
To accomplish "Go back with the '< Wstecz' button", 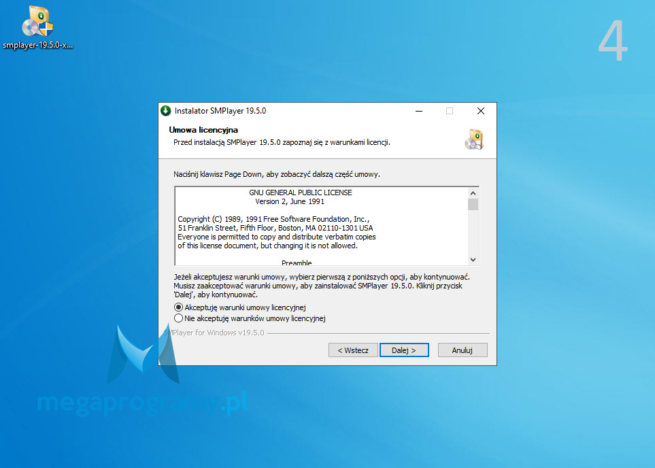I will (x=353, y=350).
